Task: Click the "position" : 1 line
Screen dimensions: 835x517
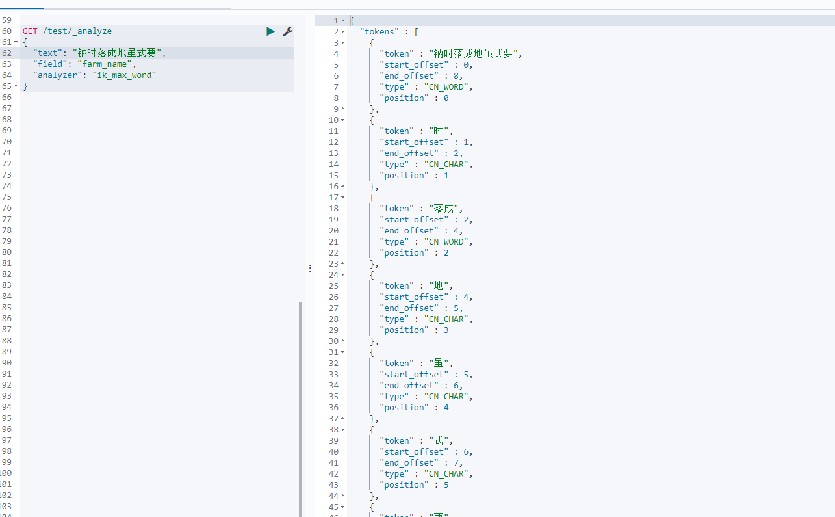Action: point(414,176)
